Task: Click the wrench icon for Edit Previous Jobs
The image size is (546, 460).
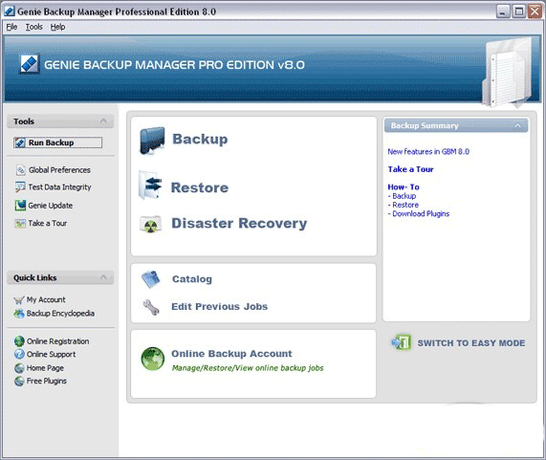Action: click(x=151, y=307)
